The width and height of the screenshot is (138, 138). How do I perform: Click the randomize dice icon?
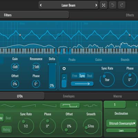(103, 5)
